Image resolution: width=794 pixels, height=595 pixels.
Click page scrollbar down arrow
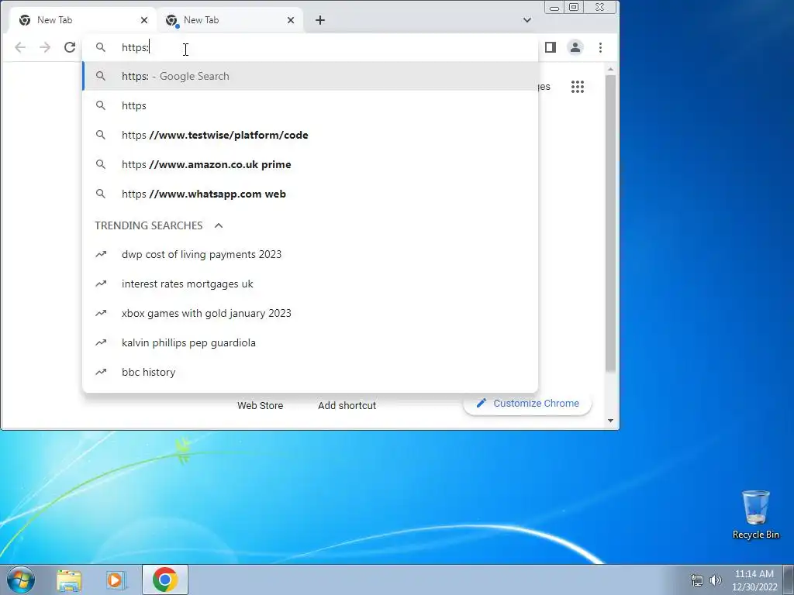(x=611, y=421)
